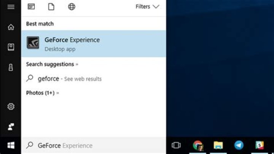Open Telegram from the taskbar
This screenshot has height=154, width=274.
(x=239, y=145)
